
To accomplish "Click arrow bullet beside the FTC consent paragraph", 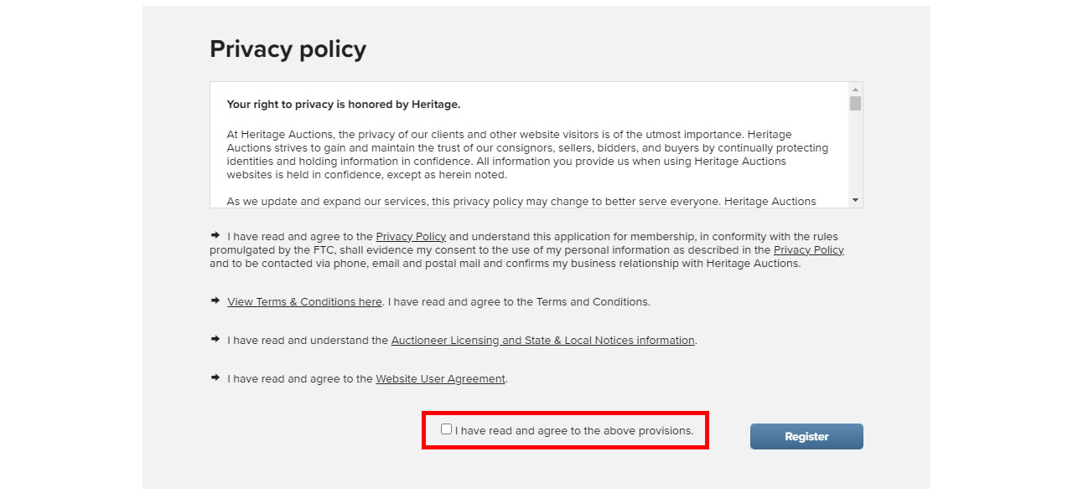I will click(215, 236).
